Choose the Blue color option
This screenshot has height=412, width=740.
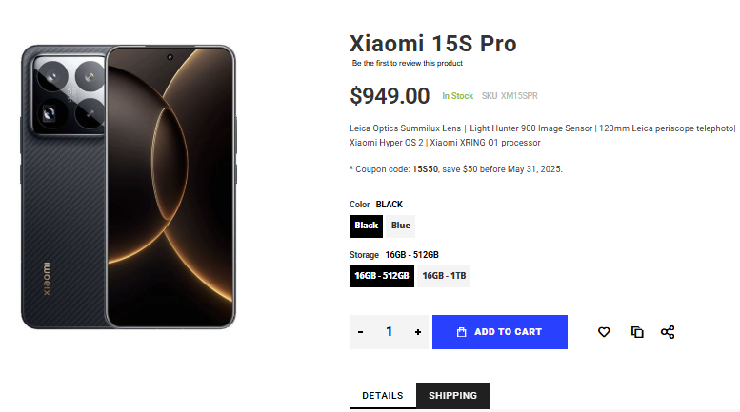tap(401, 226)
